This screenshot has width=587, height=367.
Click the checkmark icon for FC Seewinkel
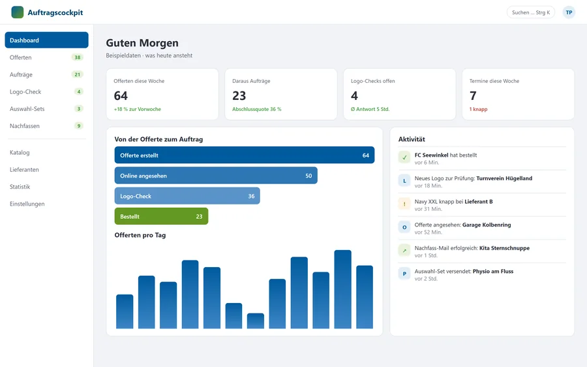[x=404, y=157]
